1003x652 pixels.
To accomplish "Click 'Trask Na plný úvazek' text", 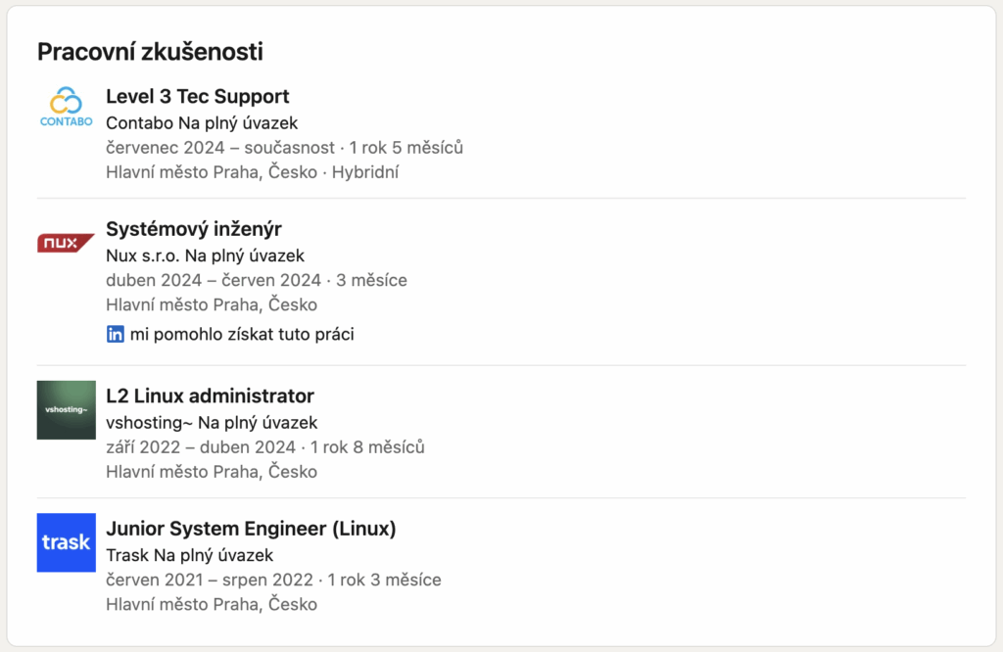I will point(189,556).
